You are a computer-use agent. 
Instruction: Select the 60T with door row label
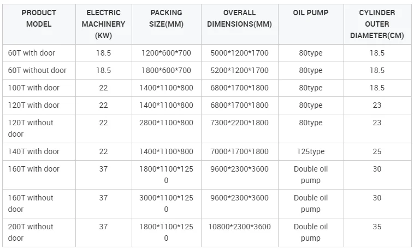pos(39,53)
